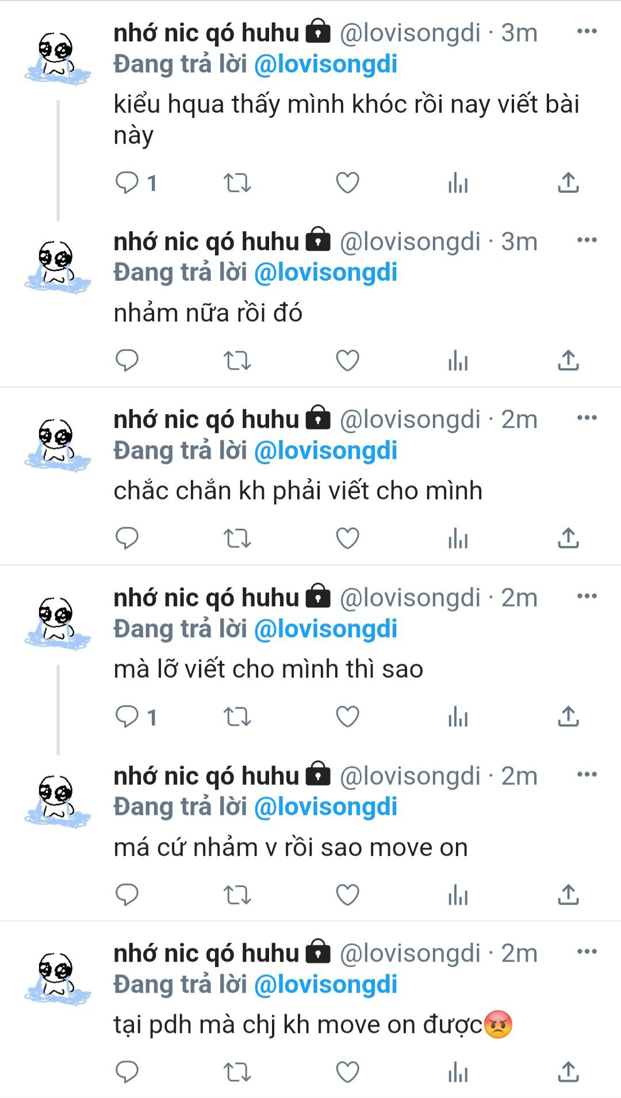Like the tweet "má cứ nhảm v rồi sao move on"

(347, 894)
